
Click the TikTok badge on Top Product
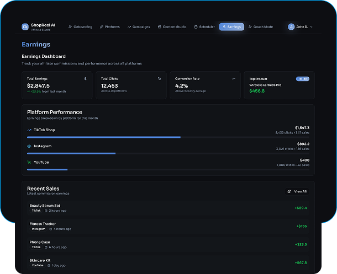coord(302,79)
